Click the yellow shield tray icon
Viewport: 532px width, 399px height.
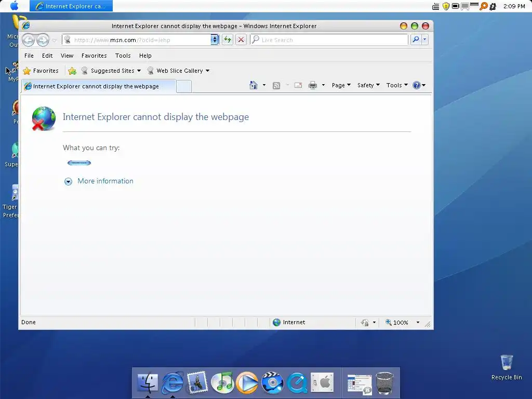pos(446,6)
